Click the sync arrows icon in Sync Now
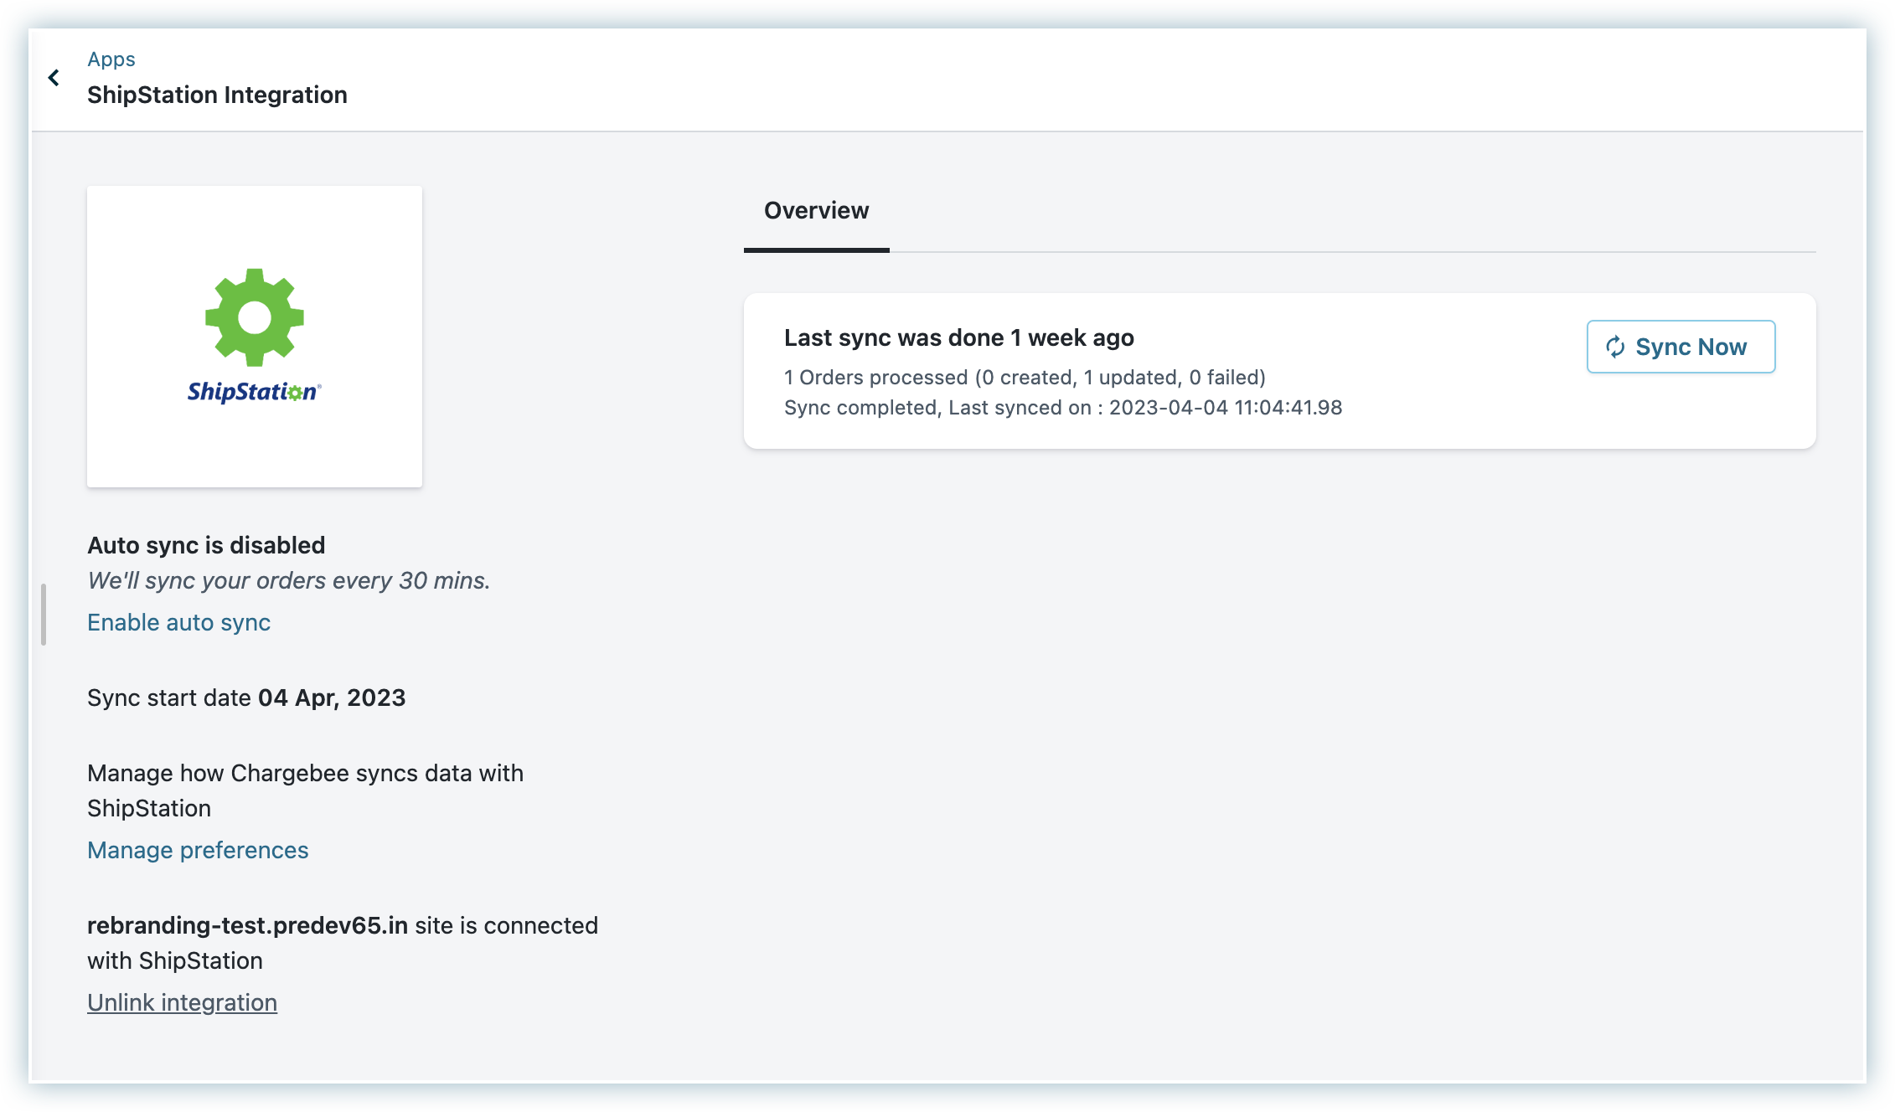The width and height of the screenshot is (1895, 1112). [x=1615, y=347]
